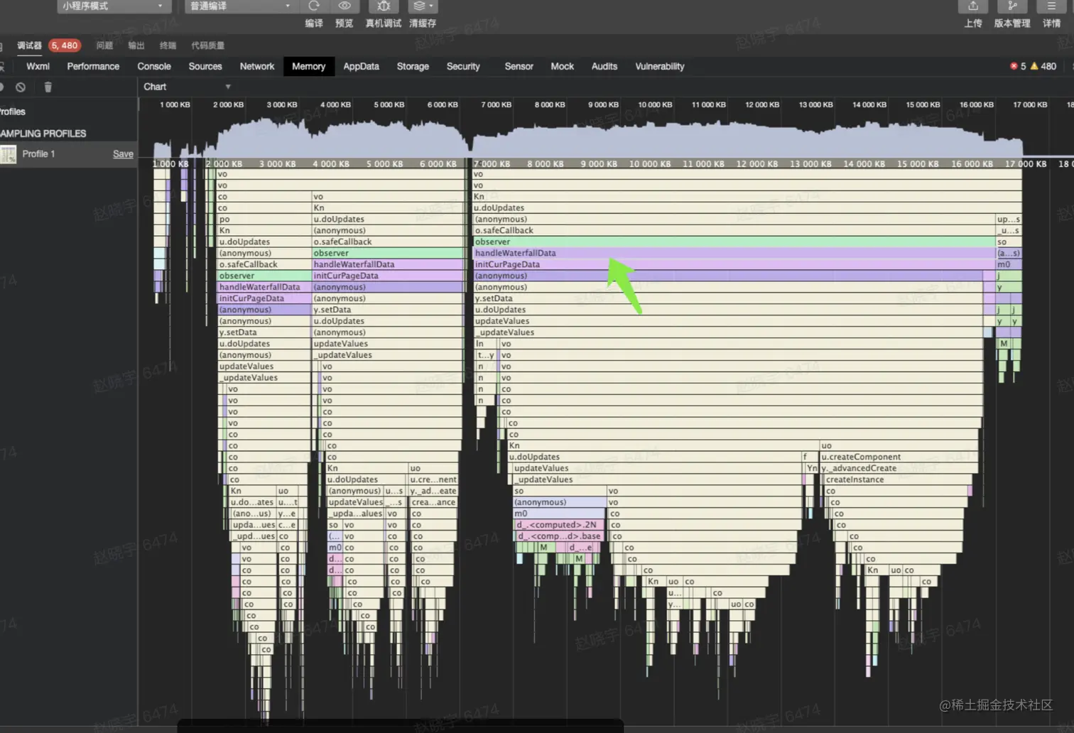Click the crea...ance flame bar
1074x733 pixels.
[x=433, y=502]
